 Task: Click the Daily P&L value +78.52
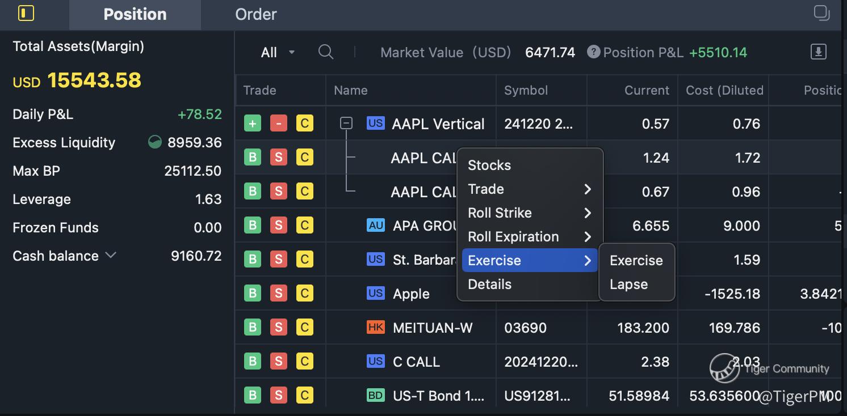(199, 114)
